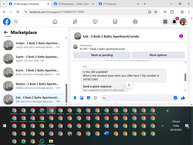193x145 pixels.
Task: Click the conversation list scrollbar thumb
Action: point(66,93)
